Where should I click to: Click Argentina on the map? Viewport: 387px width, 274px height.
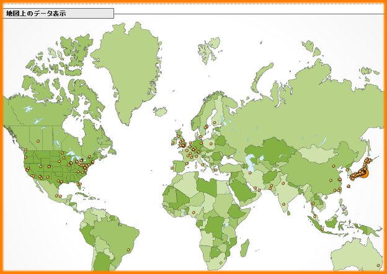[102, 261]
